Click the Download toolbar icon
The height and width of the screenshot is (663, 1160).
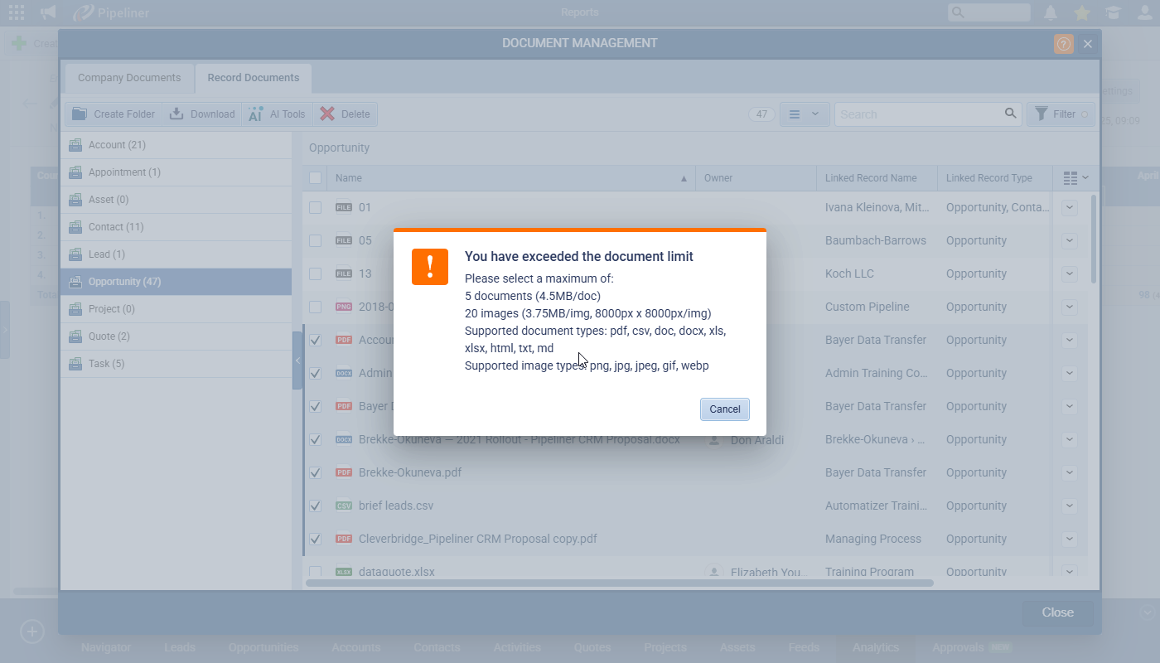176,114
